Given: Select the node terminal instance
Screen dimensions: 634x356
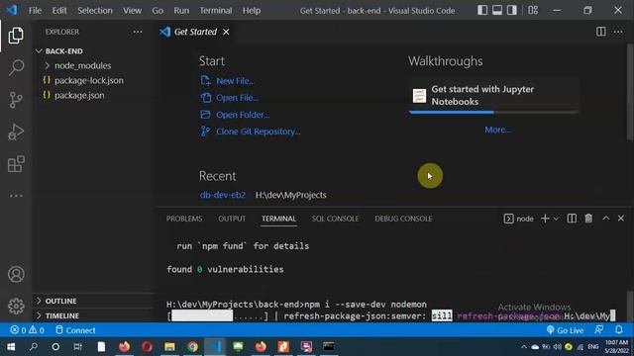Looking at the screenshot, I should (519, 219).
